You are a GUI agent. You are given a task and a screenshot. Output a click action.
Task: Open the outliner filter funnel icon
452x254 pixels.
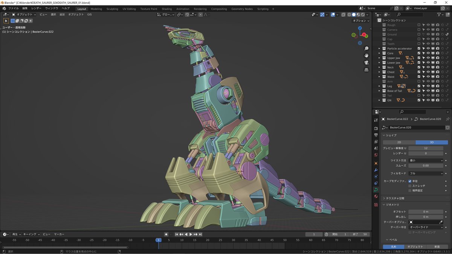[440, 14]
